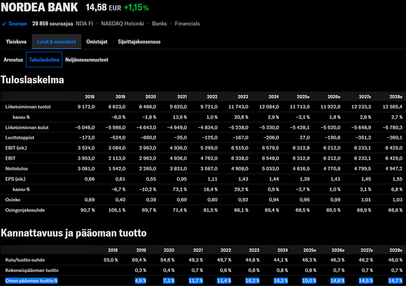Select the Osingonjakosuhde row label
Viewport: 406px width, 286px height.
point(25,210)
